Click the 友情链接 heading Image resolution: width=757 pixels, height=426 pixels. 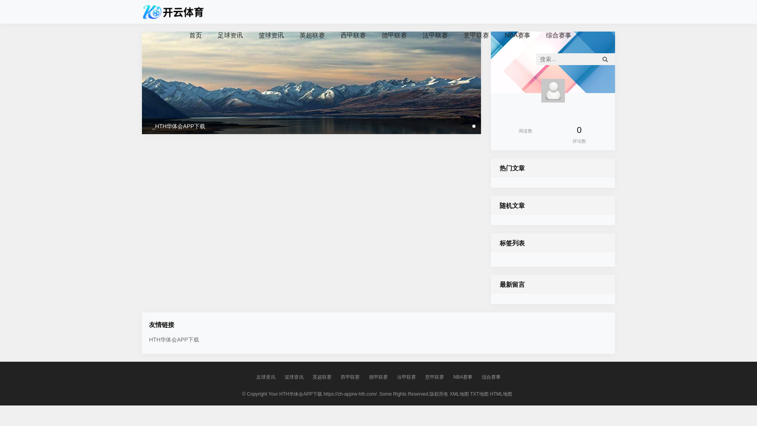pos(162,325)
